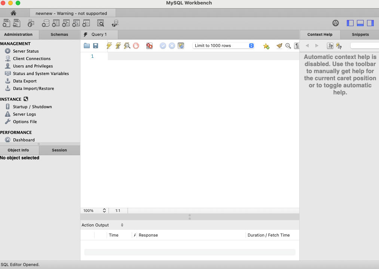Image resolution: width=379 pixels, height=269 pixels.
Task: Beautify the query with broom icon
Action: pos(279,46)
